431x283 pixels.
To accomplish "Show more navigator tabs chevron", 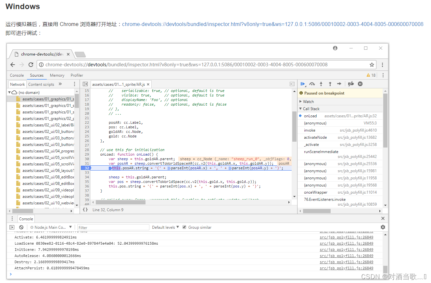I will [x=60, y=84].
